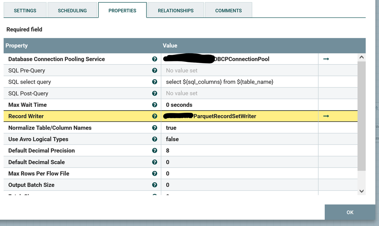The width and height of the screenshot is (379, 226).
Task: Click scrollbar up arrow in properties table
Action: click(362, 57)
